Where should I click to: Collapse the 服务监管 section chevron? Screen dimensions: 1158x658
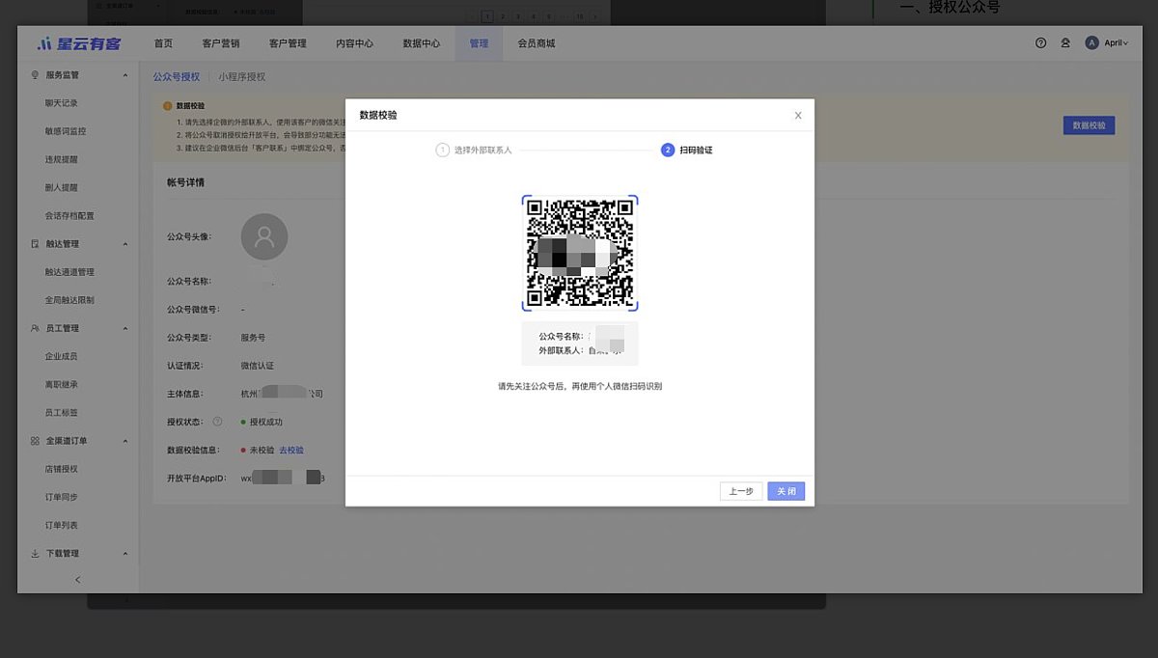(x=124, y=75)
